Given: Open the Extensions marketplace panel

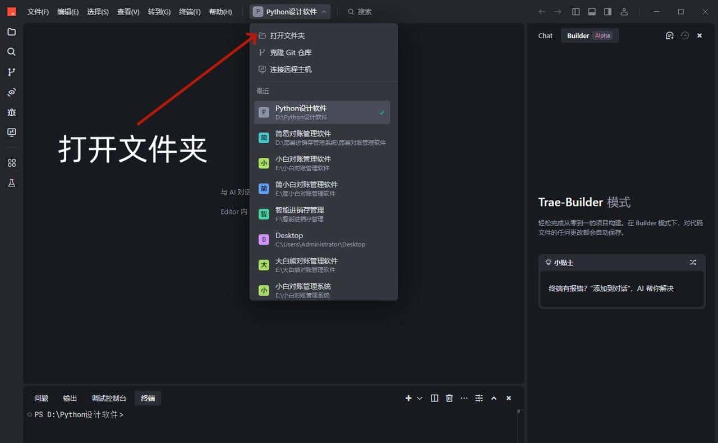Looking at the screenshot, I should [11, 163].
